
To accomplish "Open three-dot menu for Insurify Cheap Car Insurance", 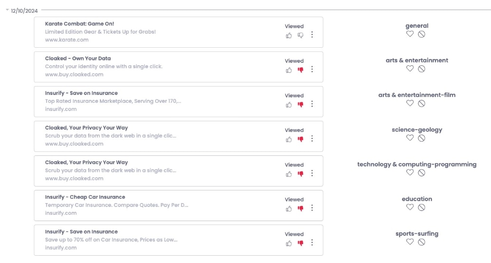I will [x=312, y=208].
